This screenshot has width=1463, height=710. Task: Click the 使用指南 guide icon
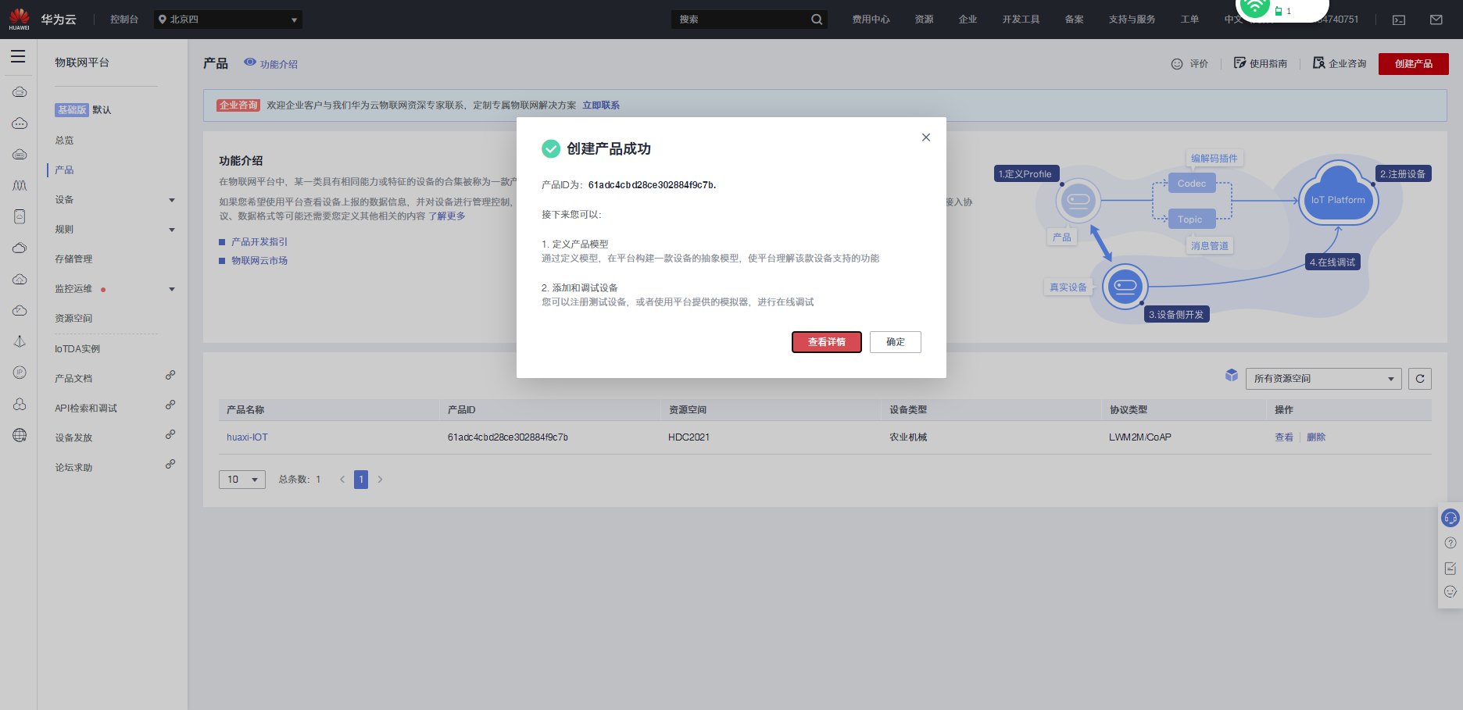pyautogui.click(x=1239, y=63)
